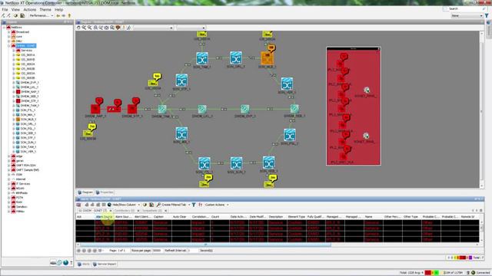Image resolution: width=492 pixels, height=276 pixels.
Task: Click the funnel filter icon in alarm toolbar
Action: tap(194, 205)
